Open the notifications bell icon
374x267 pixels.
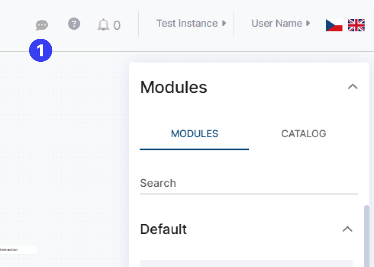pyautogui.click(x=103, y=25)
